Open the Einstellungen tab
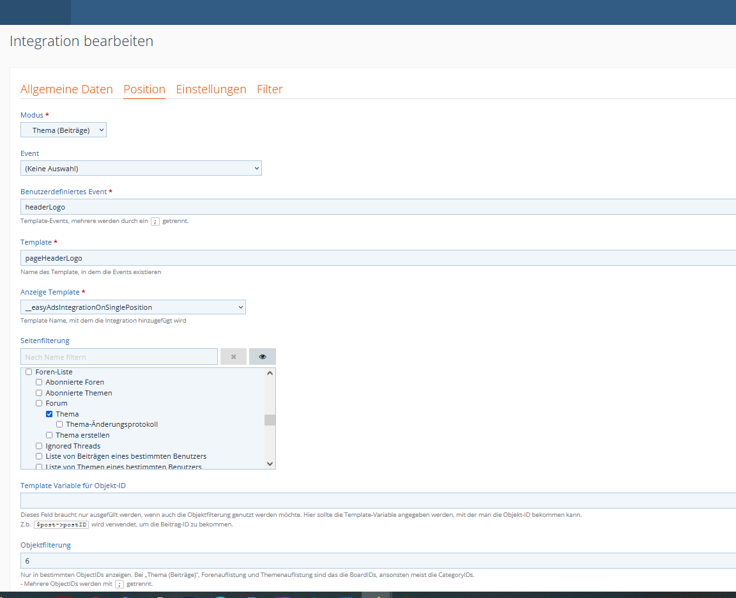The height and width of the screenshot is (598, 736). [211, 89]
